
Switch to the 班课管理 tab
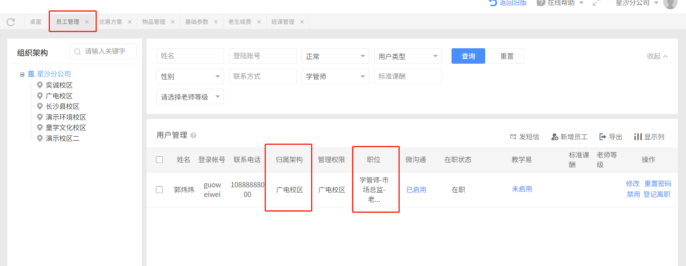(283, 22)
